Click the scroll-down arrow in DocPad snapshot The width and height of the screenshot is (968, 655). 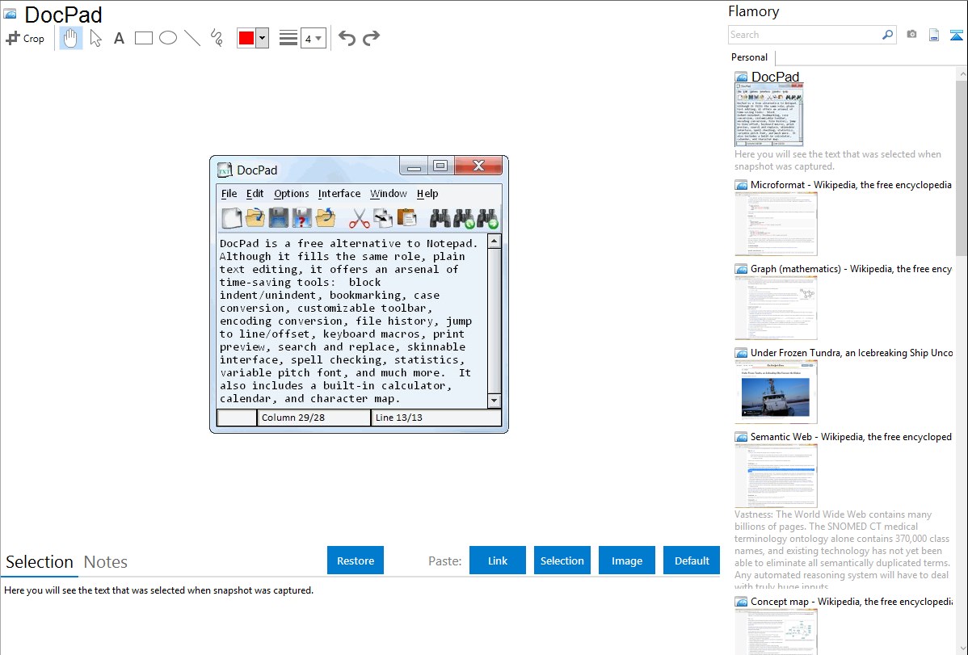(494, 401)
